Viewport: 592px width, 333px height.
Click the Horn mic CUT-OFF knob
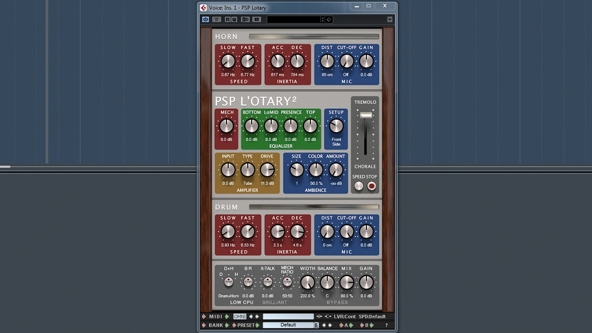(347, 61)
